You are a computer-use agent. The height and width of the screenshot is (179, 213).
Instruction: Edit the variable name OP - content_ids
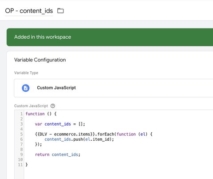coord(29,11)
